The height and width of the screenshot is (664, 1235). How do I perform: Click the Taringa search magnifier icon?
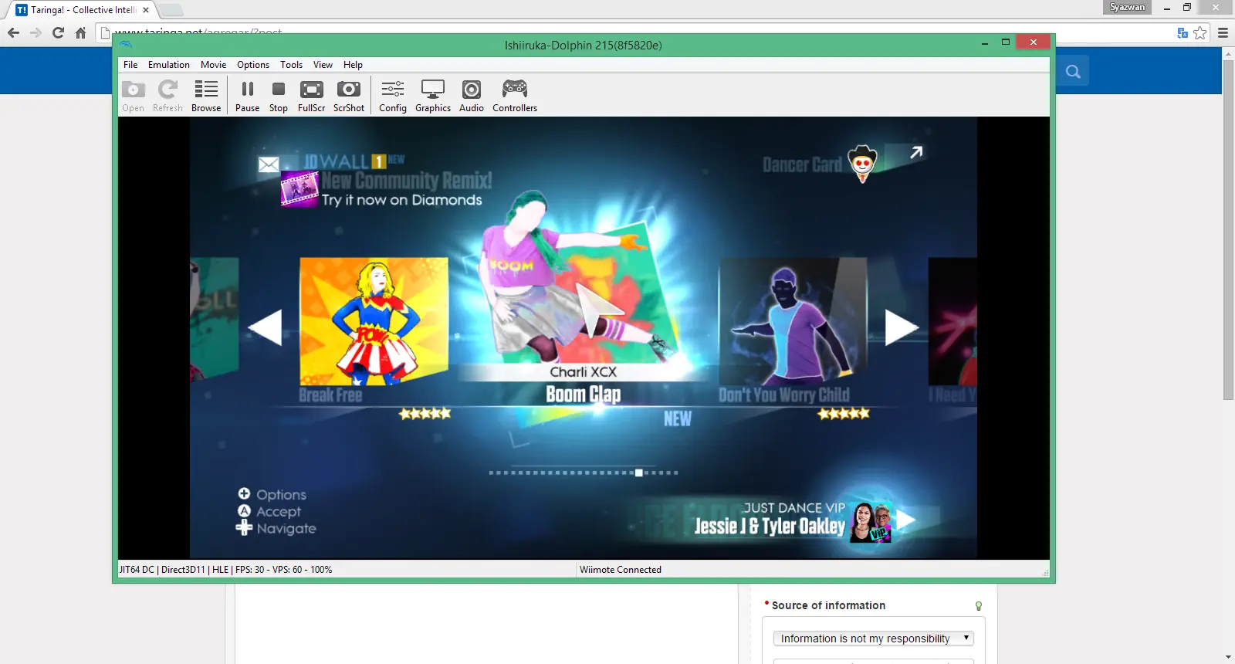tap(1073, 72)
